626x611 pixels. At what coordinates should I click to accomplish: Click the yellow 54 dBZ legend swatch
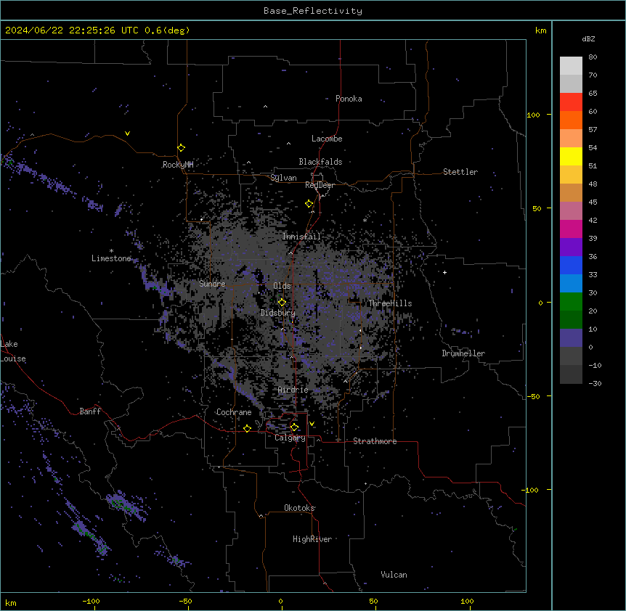571,156
